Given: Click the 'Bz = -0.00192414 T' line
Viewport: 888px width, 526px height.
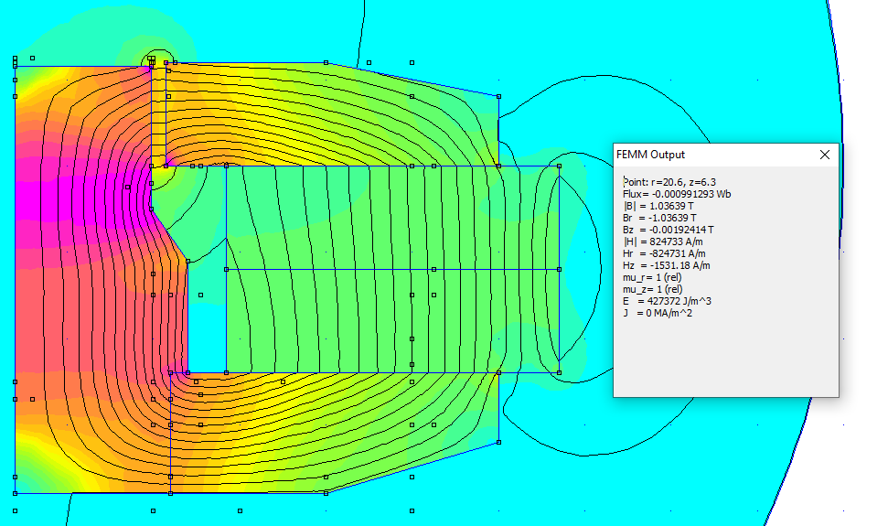Looking at the screenshot, I should point(669,230).
